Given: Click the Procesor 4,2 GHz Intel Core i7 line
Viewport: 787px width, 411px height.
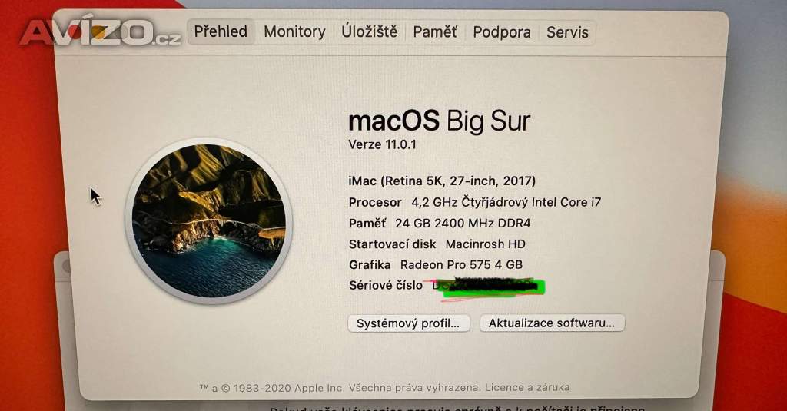Looking at the screenshot, I should [475, 202].
